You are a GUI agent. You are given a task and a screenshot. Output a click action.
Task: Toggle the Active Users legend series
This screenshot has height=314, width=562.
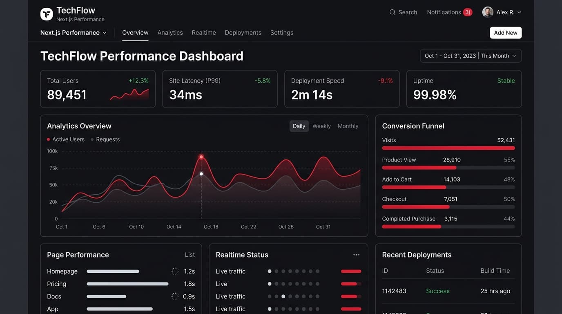(66, 139)
